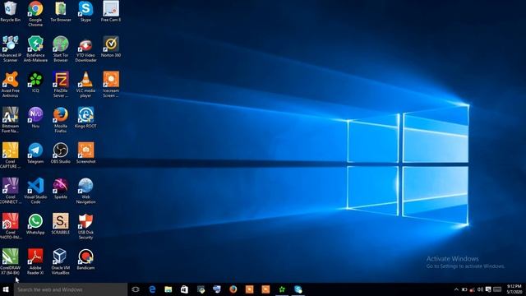Select the Bitstream Font Navigator icon
Viewport: 526px width, 296px height.
point(11,120)
